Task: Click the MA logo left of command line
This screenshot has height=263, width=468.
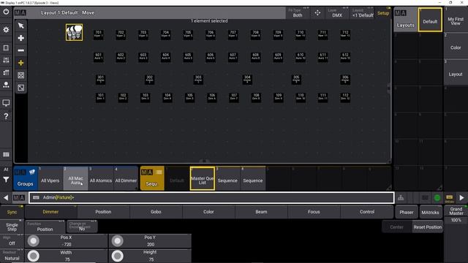Action: click(x=19, y=198)
